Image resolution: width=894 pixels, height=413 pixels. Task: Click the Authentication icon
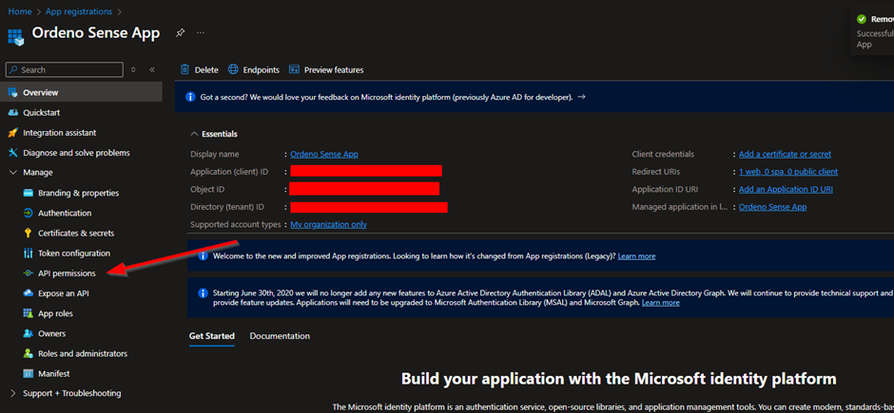[x=28, y=214]
